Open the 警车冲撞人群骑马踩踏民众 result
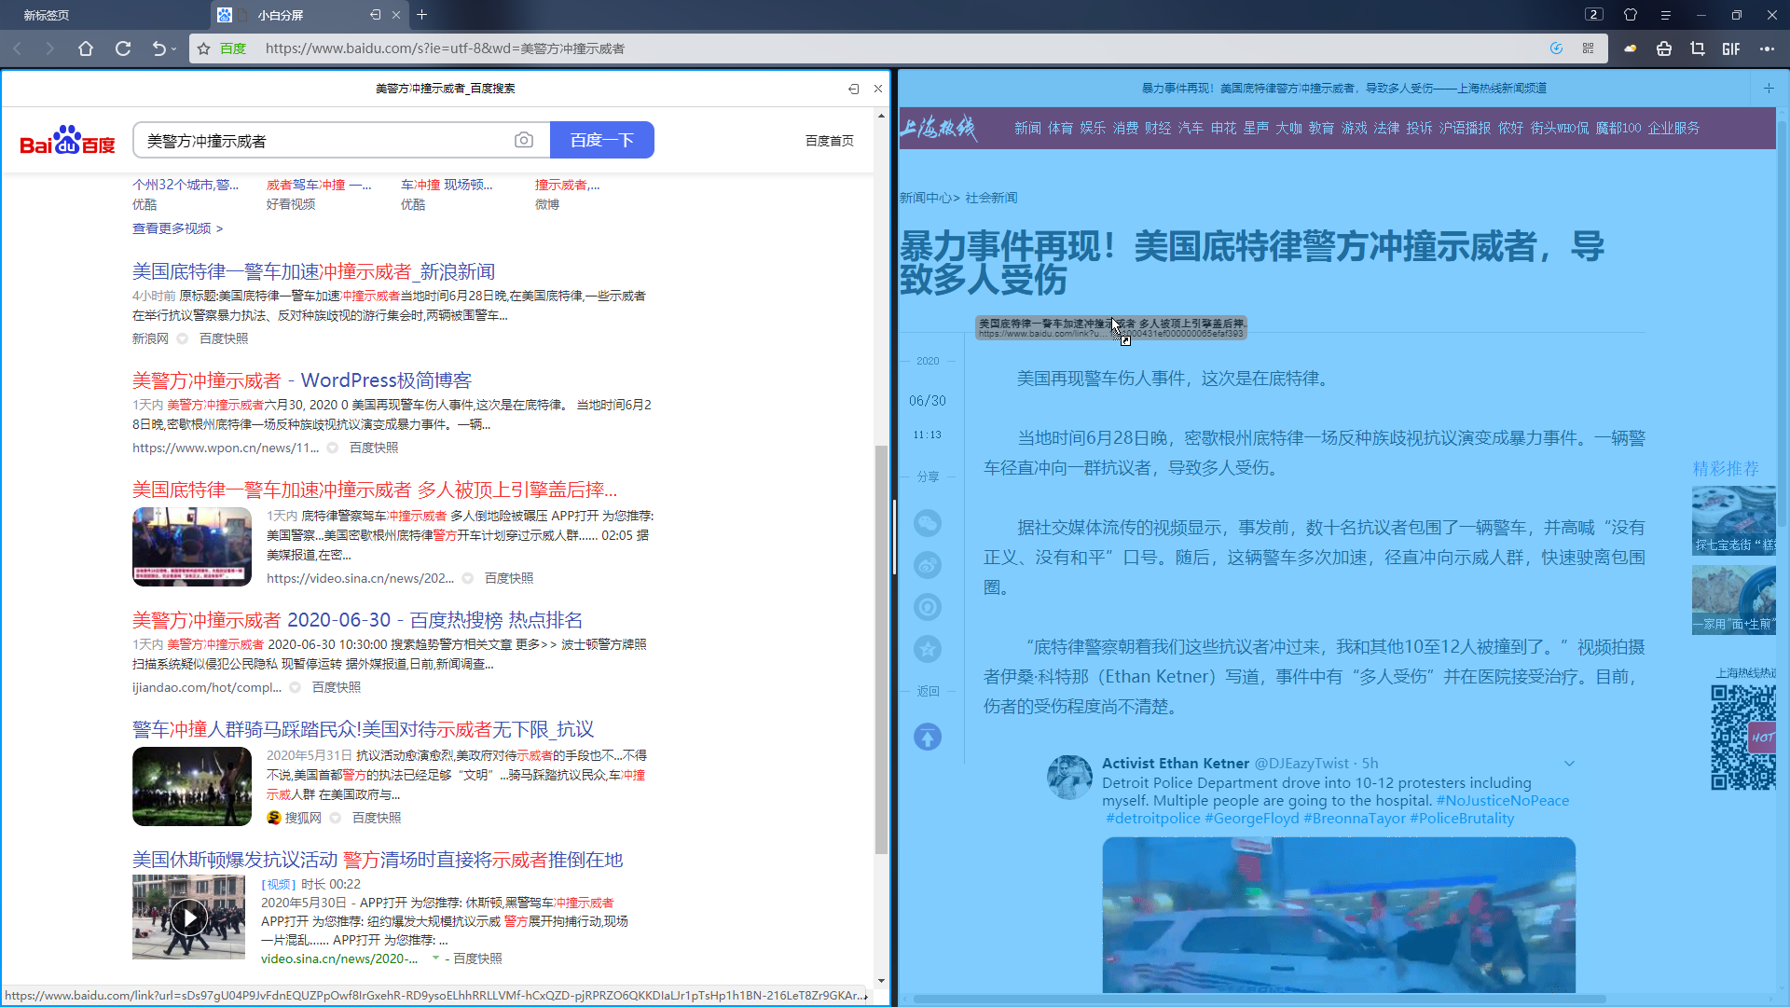This screenshot has height=1007, width=1790. (x=363, y=729)
